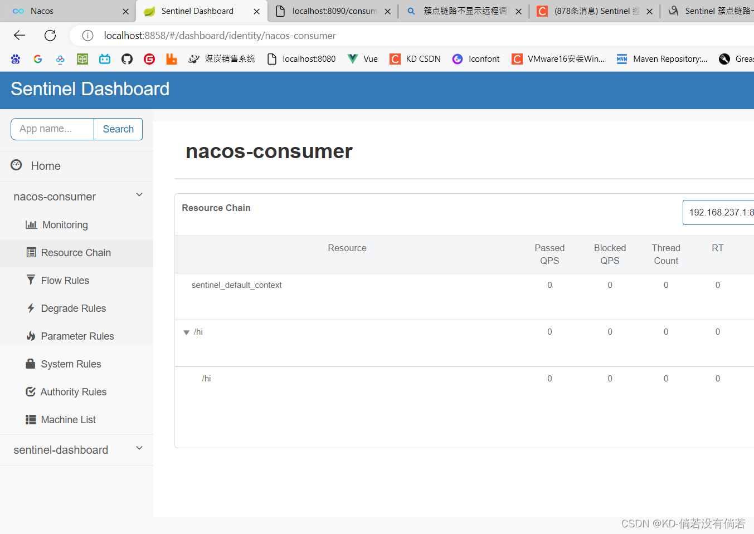Open the Resource Chain menu item

tap(76, 253)
